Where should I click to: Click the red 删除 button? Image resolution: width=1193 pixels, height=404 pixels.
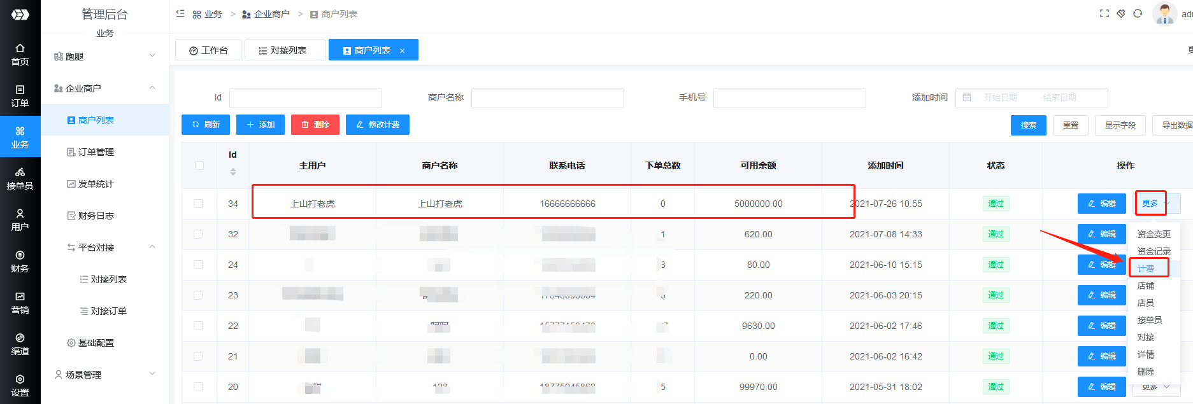pos(315,125)
